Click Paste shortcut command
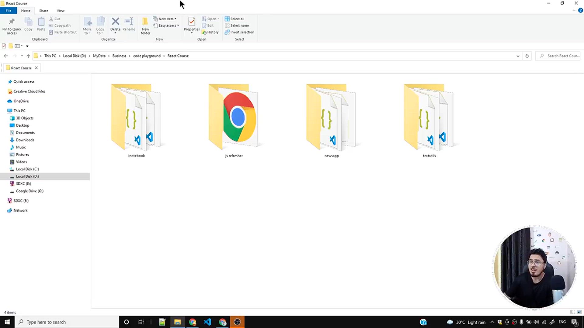 point(63,32)
